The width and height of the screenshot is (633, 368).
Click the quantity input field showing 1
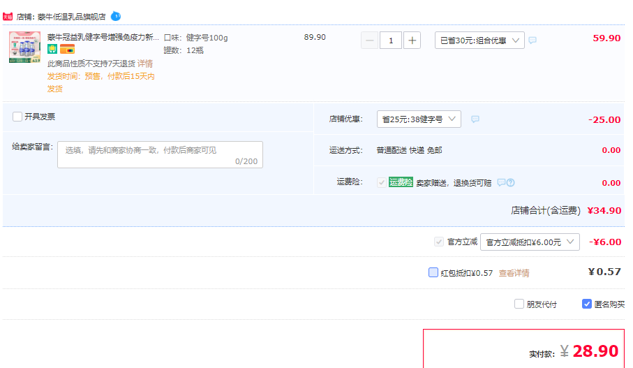pyautogui.click(x=391, y=41)
